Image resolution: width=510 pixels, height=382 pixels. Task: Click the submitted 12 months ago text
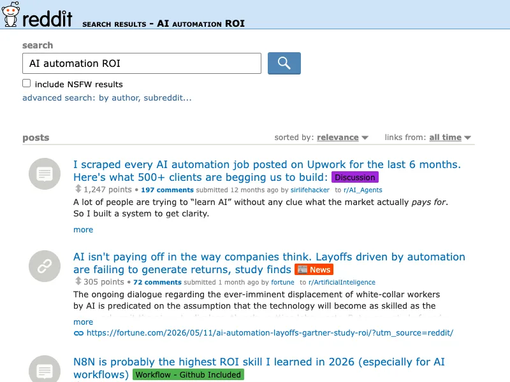pos(237,190)
